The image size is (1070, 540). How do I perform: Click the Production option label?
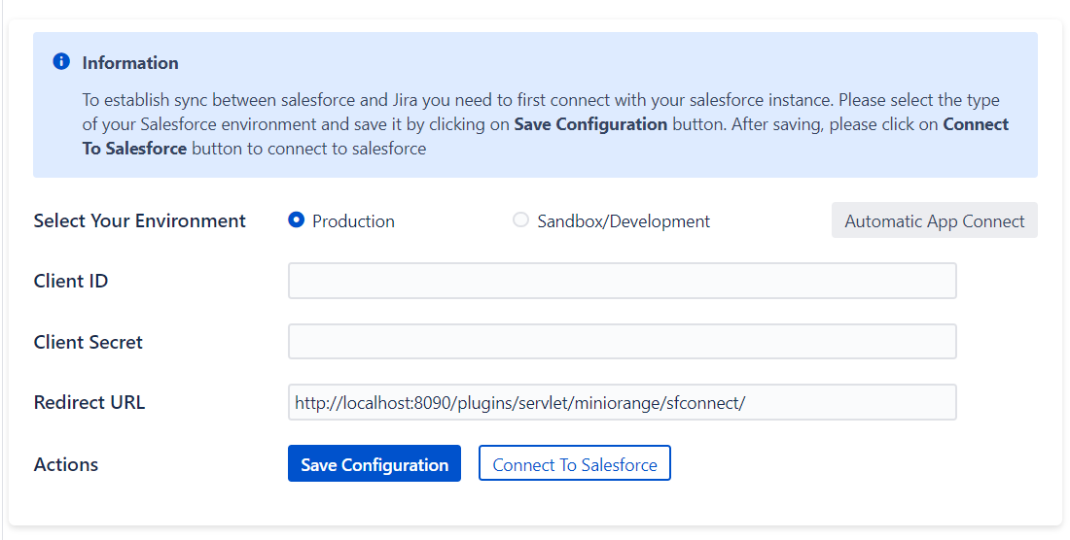pos(353,221)
